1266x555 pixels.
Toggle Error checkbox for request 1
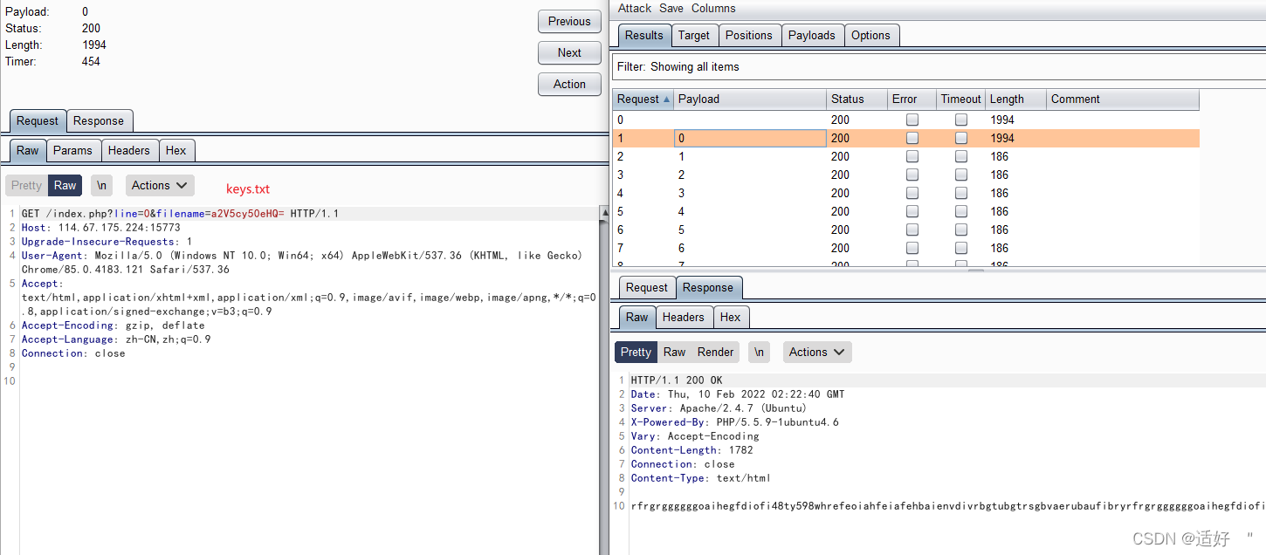tap(912, 138)
